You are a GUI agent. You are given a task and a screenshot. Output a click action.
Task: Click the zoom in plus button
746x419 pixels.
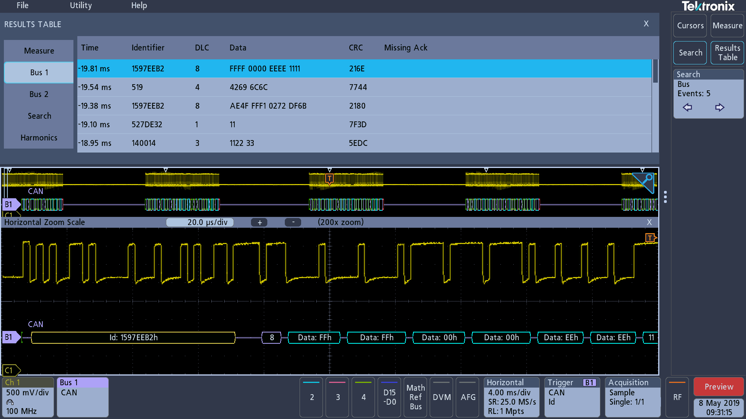[260, 222]
